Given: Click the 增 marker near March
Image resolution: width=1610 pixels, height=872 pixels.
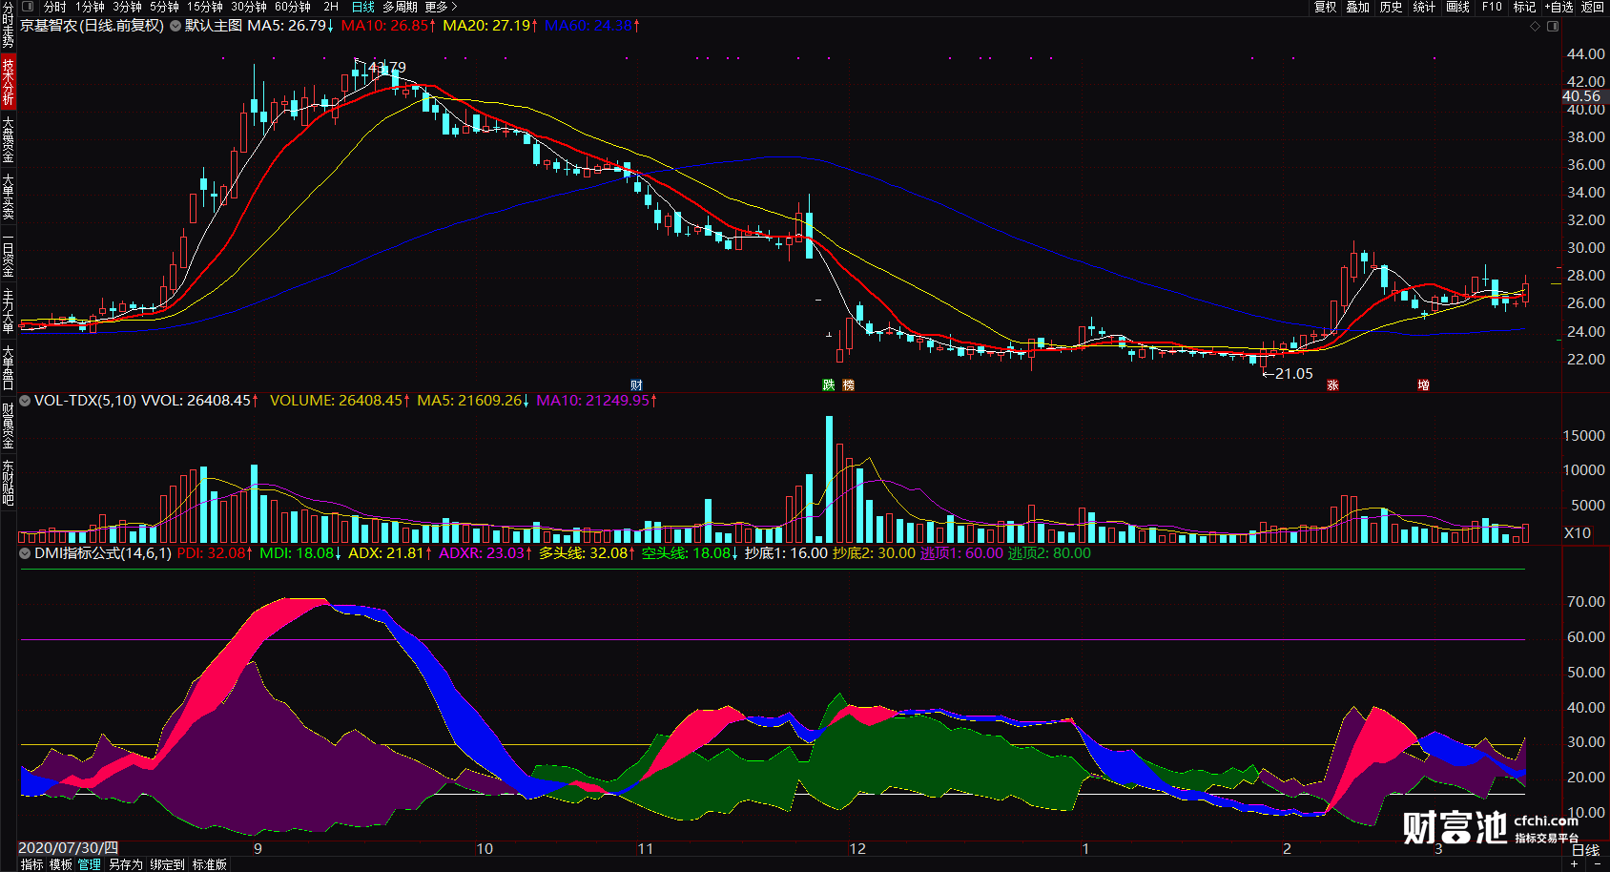Looking at the screenshot, I should pyautogui.click(x=1423, y=385).
